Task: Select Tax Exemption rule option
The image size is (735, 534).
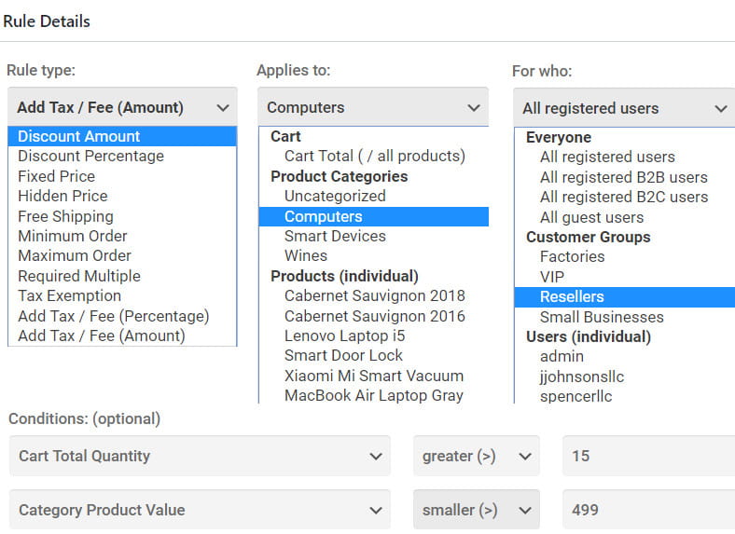Action: click(69, 295)
